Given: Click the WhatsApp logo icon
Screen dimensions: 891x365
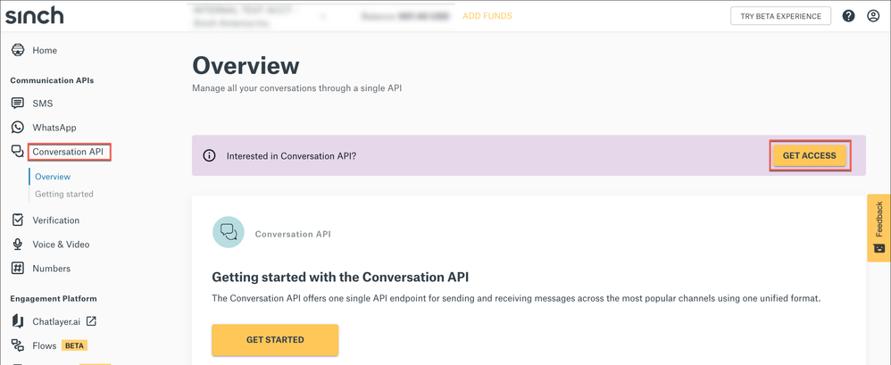Looking at the screenshot, I should point(18,127).
